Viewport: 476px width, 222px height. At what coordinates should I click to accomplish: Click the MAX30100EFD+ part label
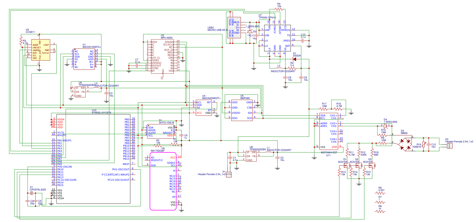[92, 47]
